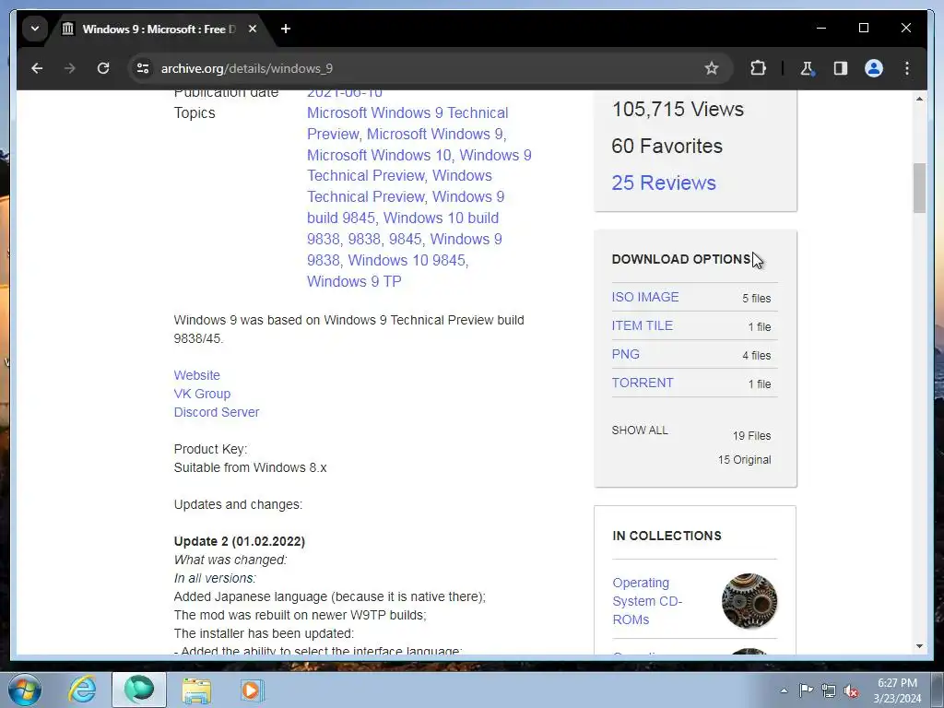Open topic Windows 9 TP
This screenshot has height=708, width=944.
click(354, 282)
